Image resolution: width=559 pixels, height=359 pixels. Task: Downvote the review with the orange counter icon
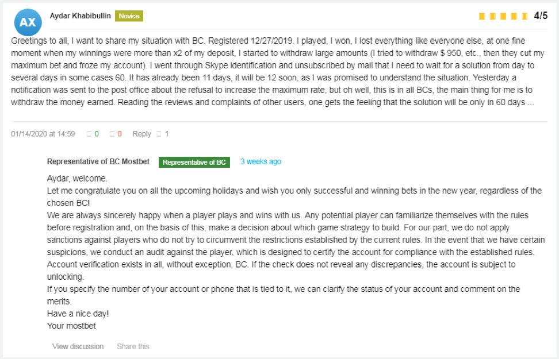coord(112,134)
